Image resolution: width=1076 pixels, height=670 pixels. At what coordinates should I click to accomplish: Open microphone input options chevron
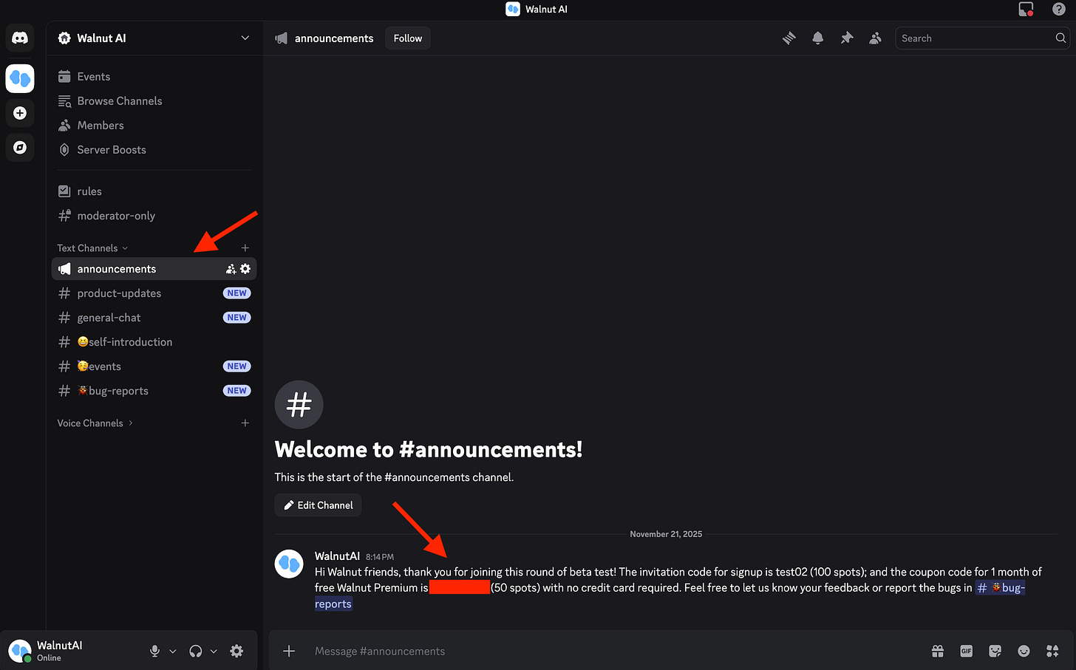[173, 651]
